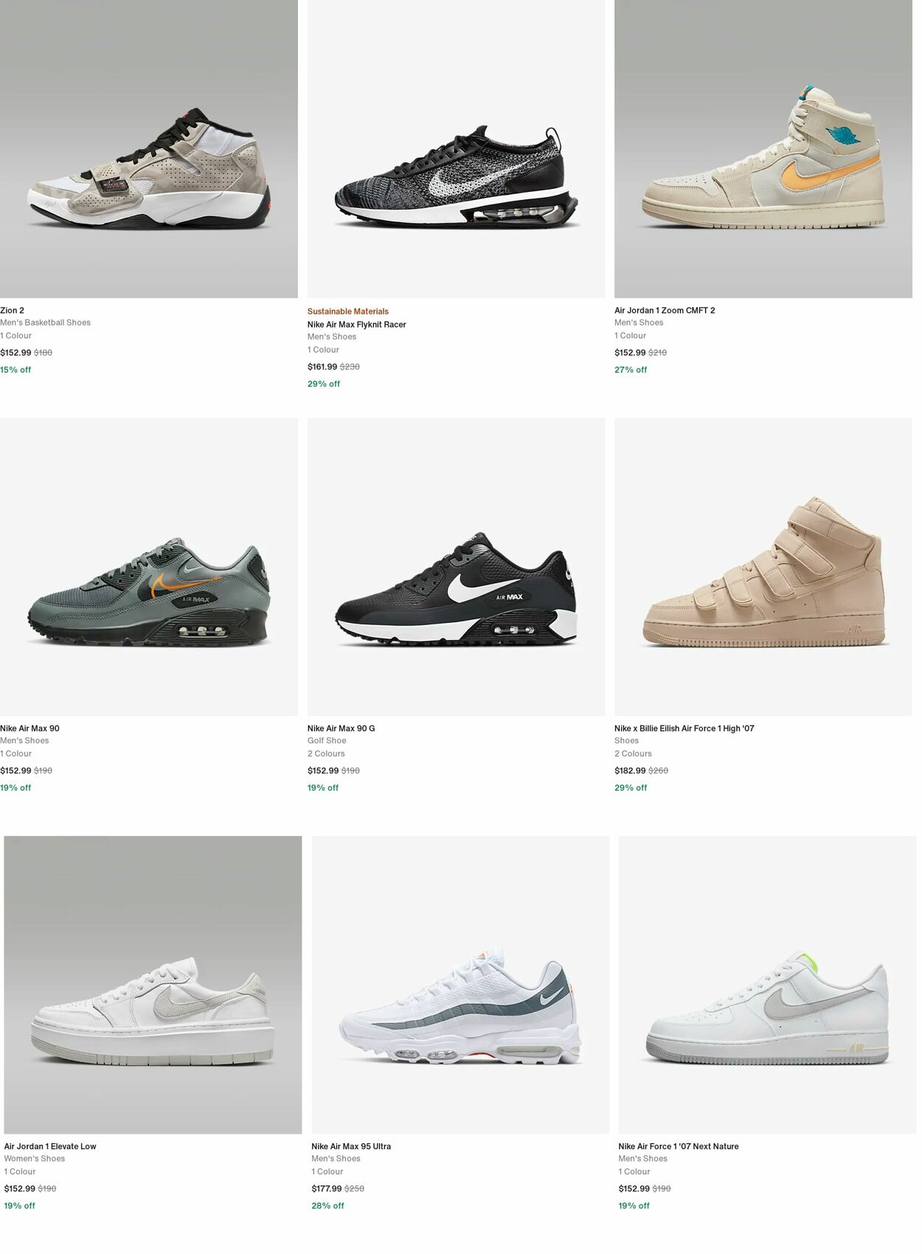This screenshot has height=1254, width=922.
Task: Select the Air Jordan 1 Zoom CMFT 2 listing
Action: coord(664,310)
